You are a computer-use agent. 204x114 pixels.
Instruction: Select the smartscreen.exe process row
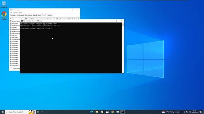[15, 33]
